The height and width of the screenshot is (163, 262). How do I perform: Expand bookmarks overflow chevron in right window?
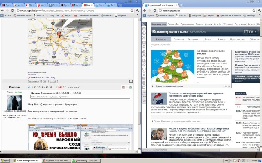260,15
